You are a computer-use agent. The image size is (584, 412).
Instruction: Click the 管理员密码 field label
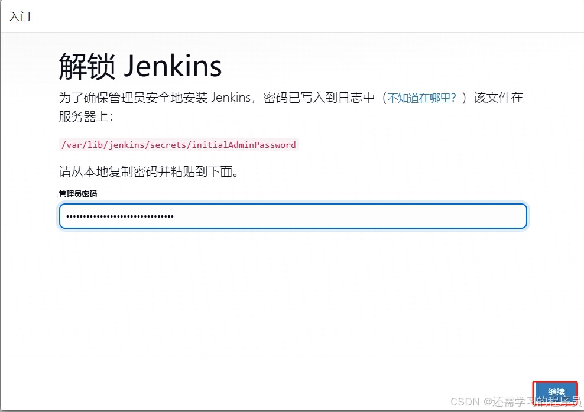pos(78,194)
